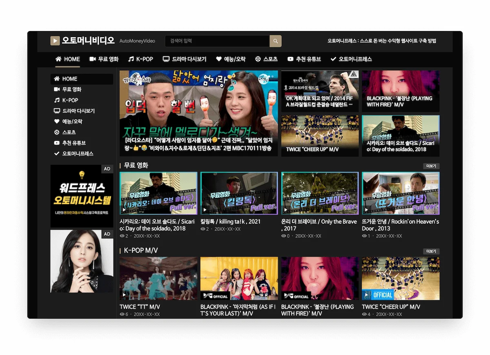This screenshot has height=355, width=490.
Task: Click the video camera icon in top navigation
Action: (92, 59)
